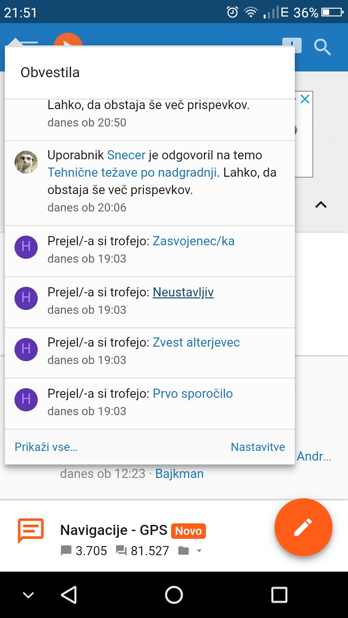Close the ad with the X icon

(304, 99)
